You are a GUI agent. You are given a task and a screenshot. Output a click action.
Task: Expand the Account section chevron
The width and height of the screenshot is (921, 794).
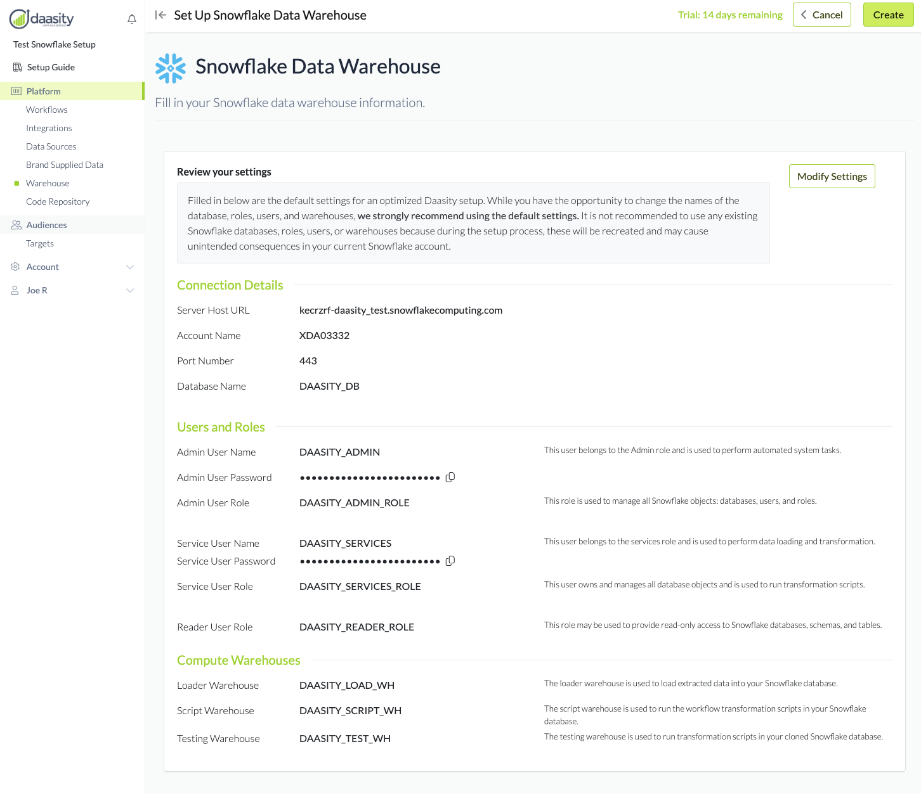(130, 267)
